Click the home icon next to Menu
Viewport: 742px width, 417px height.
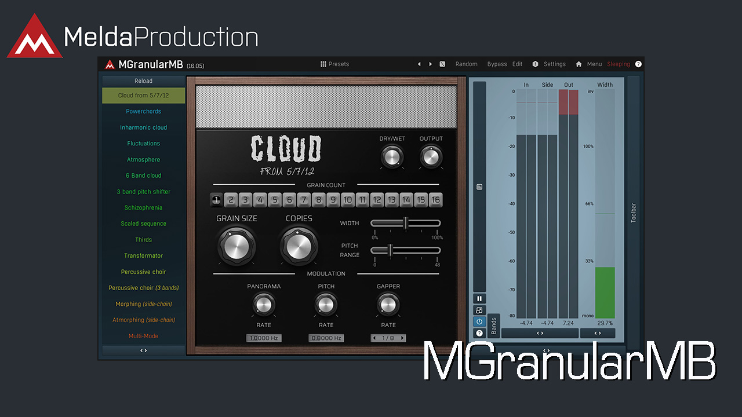pos(579,64)
